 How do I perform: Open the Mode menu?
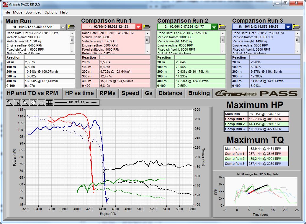[18, 12]
